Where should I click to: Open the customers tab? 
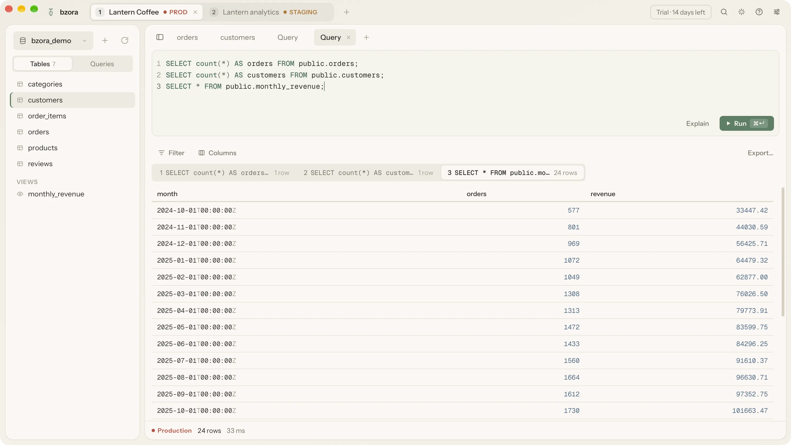point(237,37)
